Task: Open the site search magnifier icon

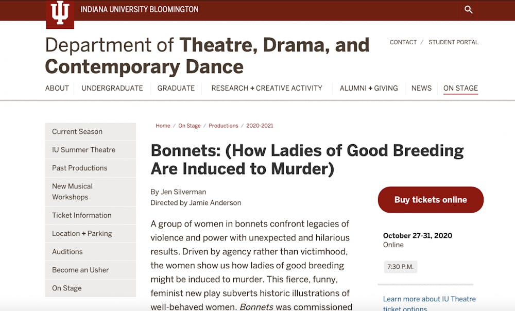Action: 468,9
